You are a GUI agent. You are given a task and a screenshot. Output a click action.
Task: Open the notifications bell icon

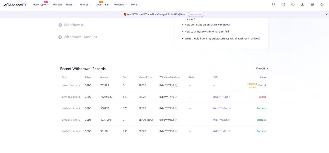[x=273, y=4]
